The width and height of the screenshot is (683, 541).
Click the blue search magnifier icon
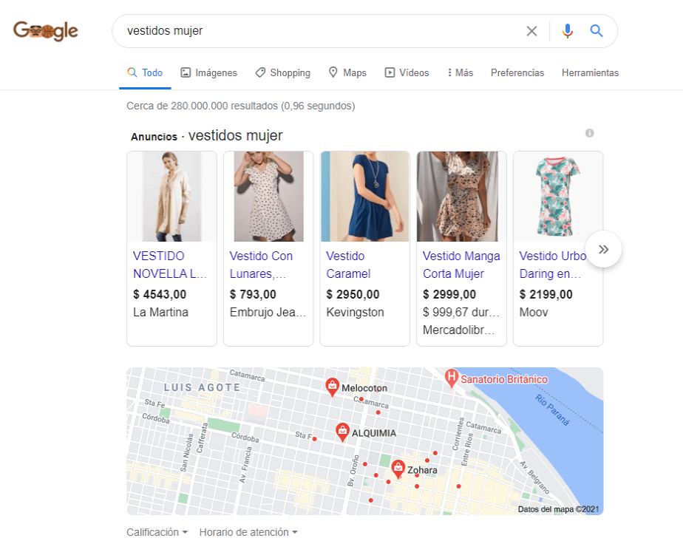pyautogui.click(x=597, y=31)
